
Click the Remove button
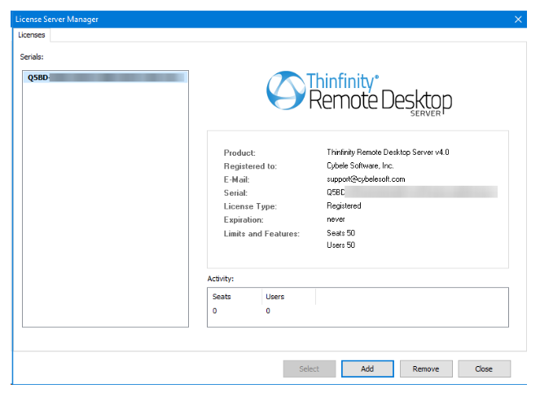pos(426,369)
